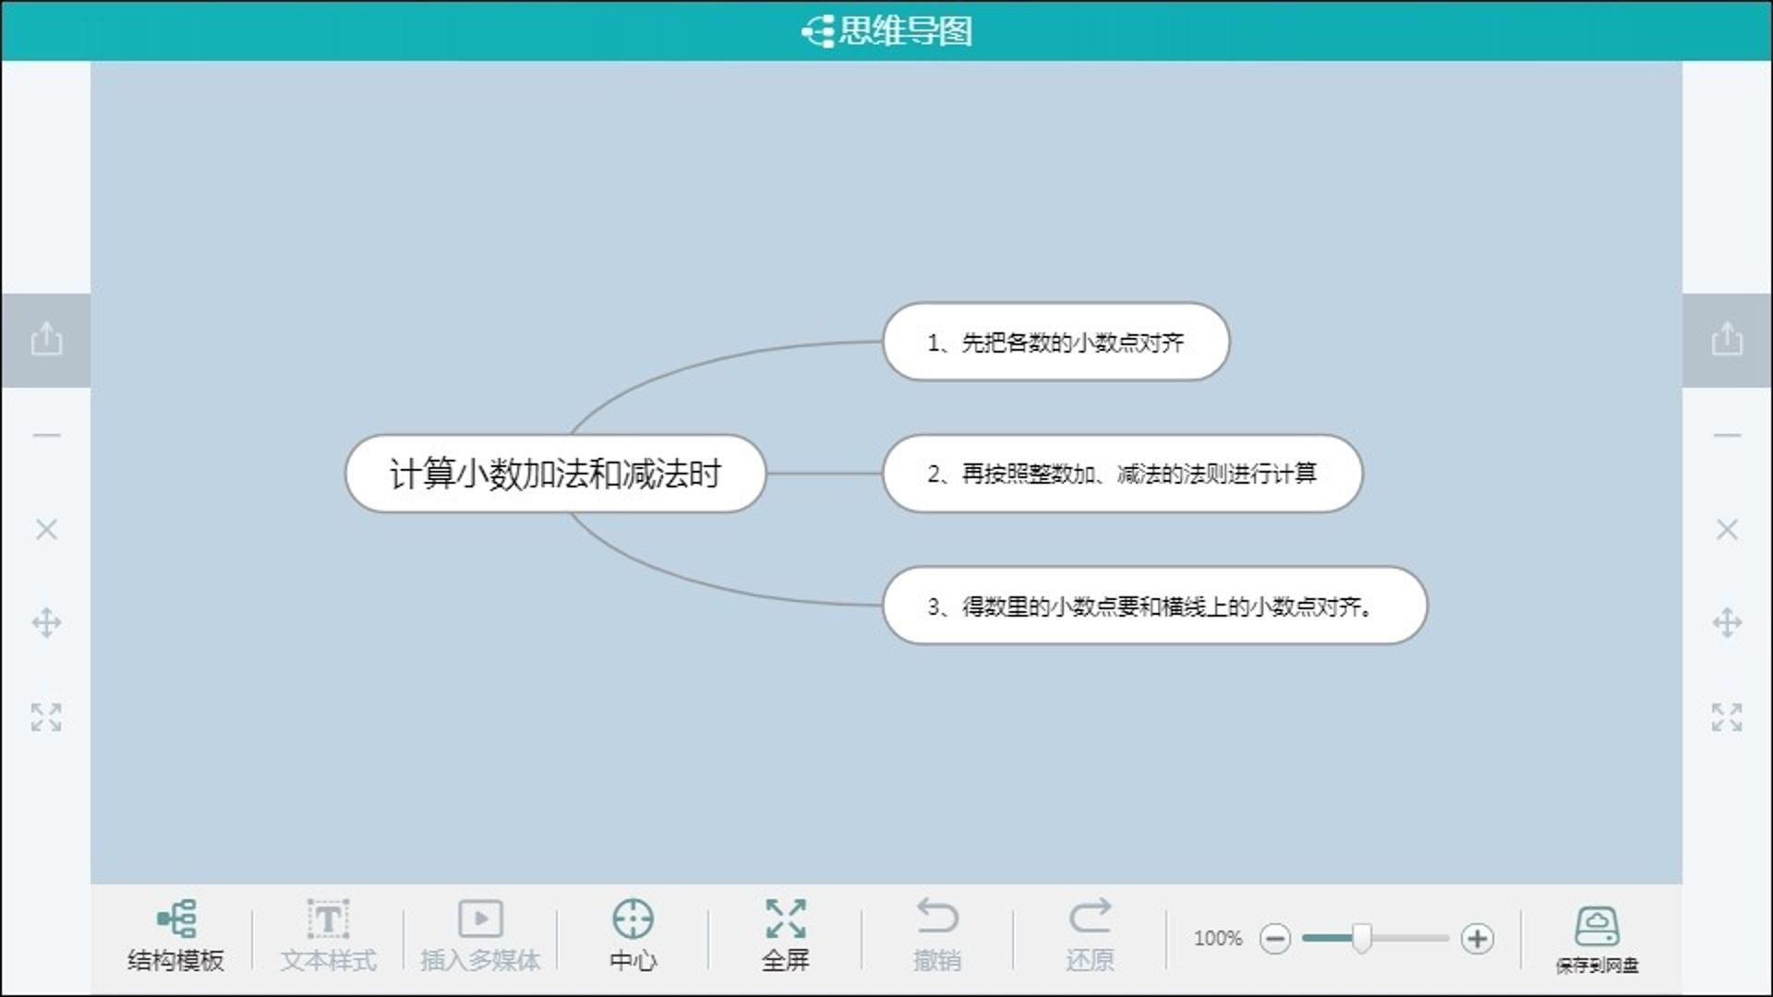
Task: Click the zoom slider handle
Action: click(x=1362, y=938)
